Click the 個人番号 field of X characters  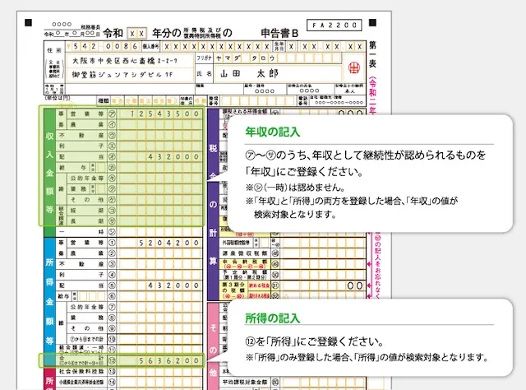click(x=216, y=46)
